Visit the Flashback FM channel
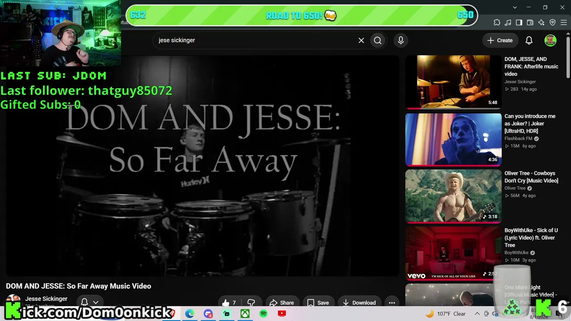 click(x=518, y=139)
